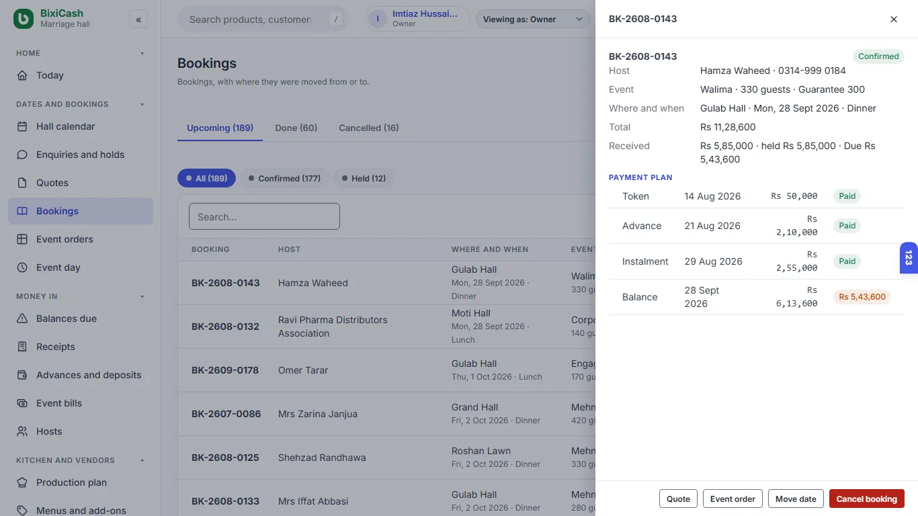
Task: Click the Production plan chef hat icon
Action: pyautogui.click(x=22, y=482)
